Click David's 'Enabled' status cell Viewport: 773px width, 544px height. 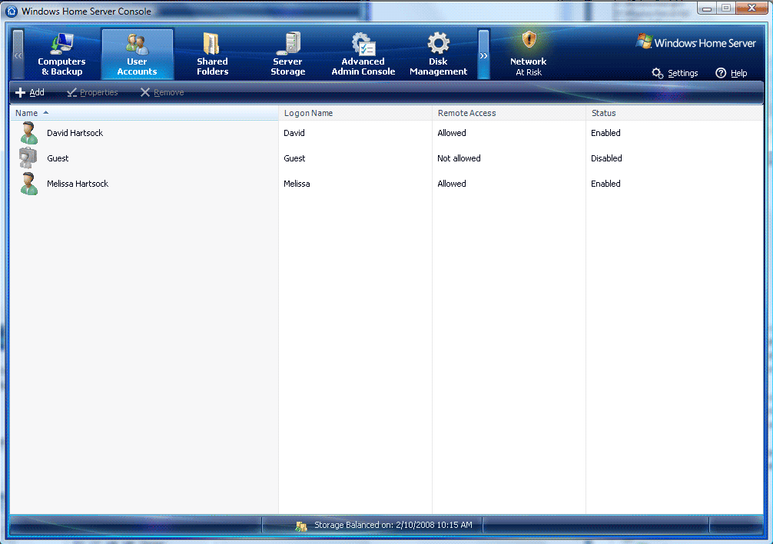pos(606,133)
